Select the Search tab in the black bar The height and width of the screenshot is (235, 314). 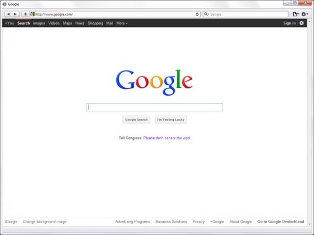[24, 23]
